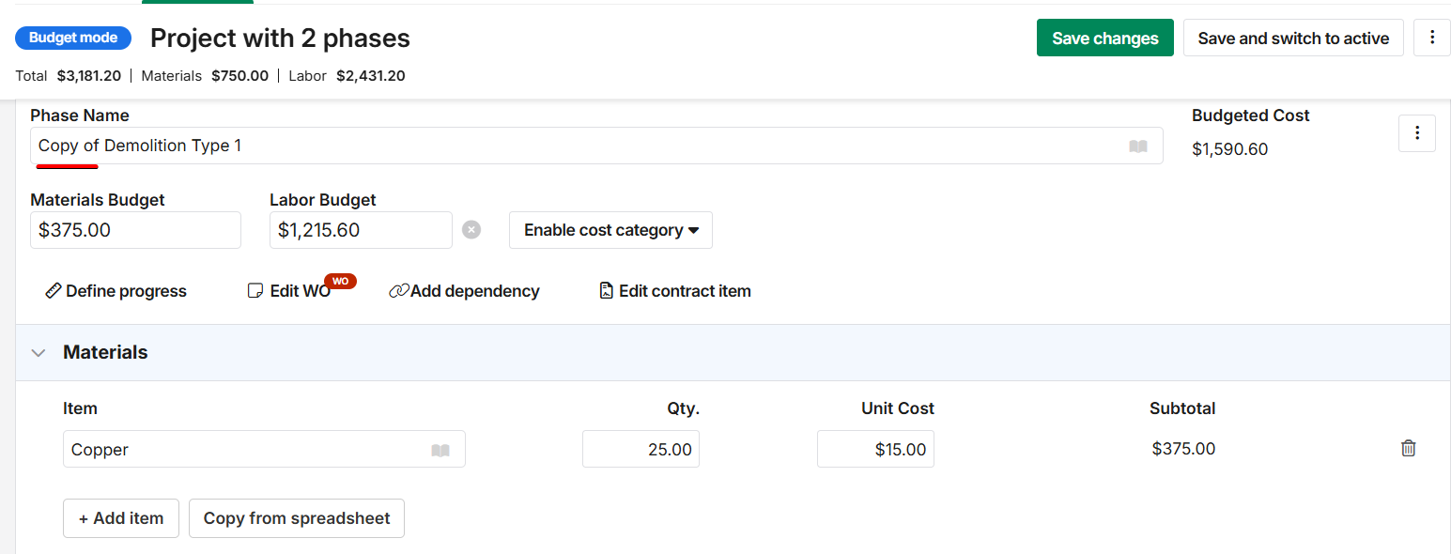Viewport: 1451px width, 554px height.
Task: Click Save changes button
Action: pyautogui.click(x=1104, y=38)
